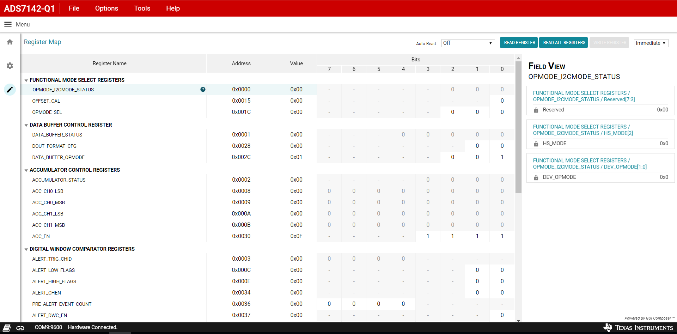The image size is (677, 334).
Task: Select the ALERT_TRIG_CHID register
Action: tap(52, 259)
